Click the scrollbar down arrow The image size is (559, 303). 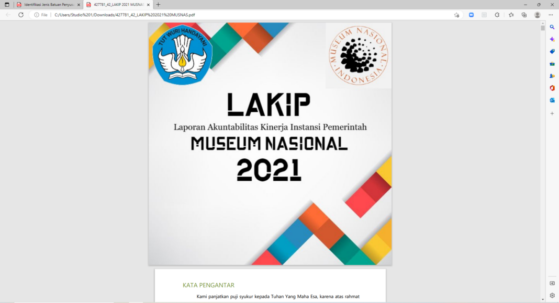click(x=543, y=300)
